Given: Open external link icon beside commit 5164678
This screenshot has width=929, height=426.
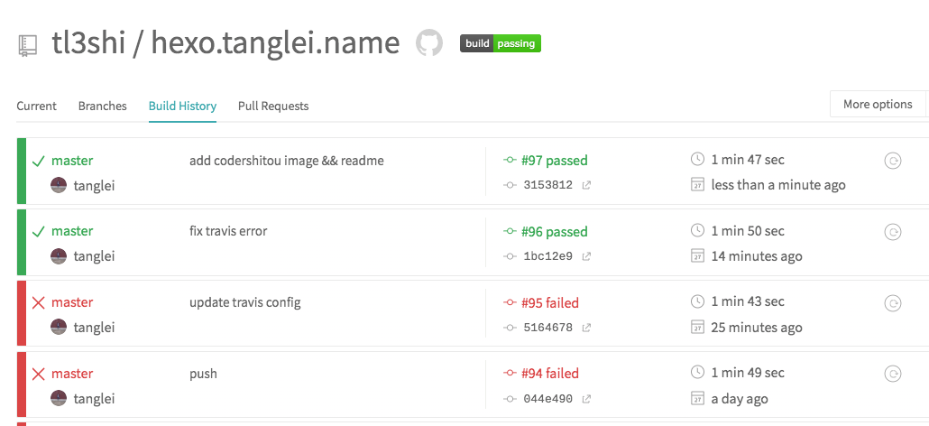Looking at the screenshot, I should coord(586,328).
